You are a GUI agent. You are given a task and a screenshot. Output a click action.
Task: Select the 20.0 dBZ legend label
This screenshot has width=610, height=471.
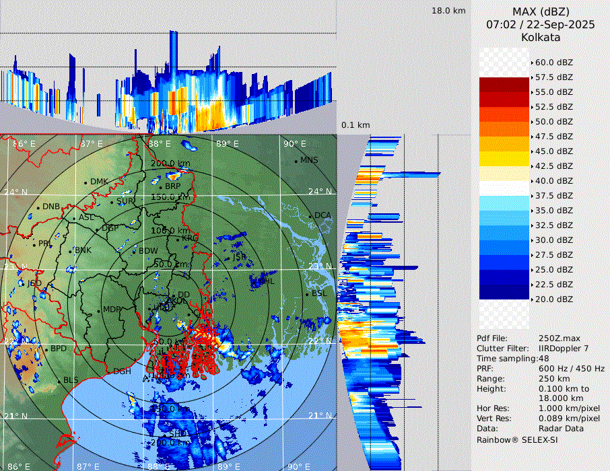[553, 299]
